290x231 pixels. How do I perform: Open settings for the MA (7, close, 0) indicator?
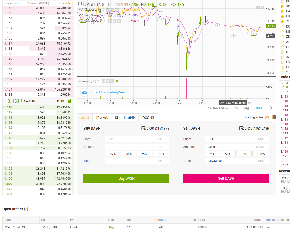[x=113, y=10]
